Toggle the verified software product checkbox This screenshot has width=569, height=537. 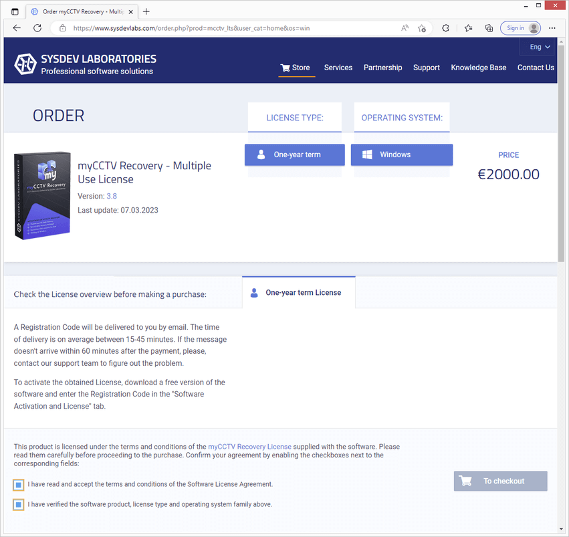click(x=19, y=504)
